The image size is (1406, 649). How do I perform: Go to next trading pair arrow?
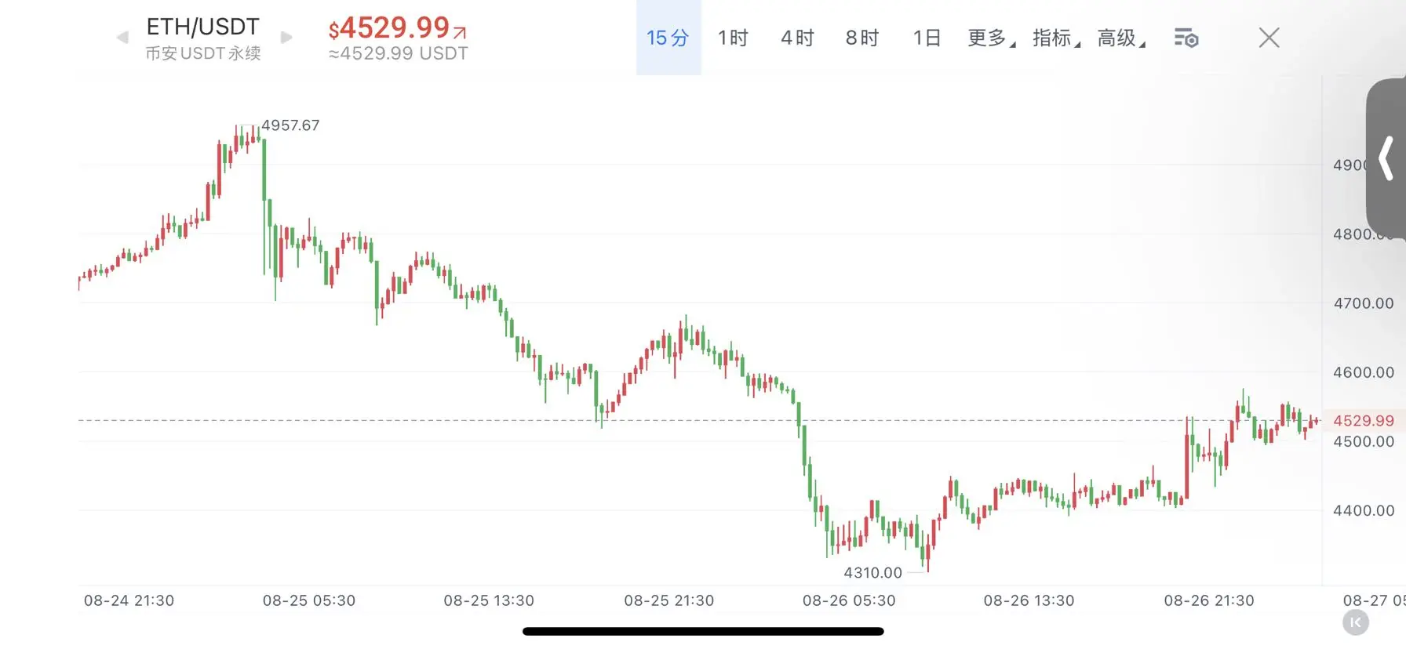286,37
